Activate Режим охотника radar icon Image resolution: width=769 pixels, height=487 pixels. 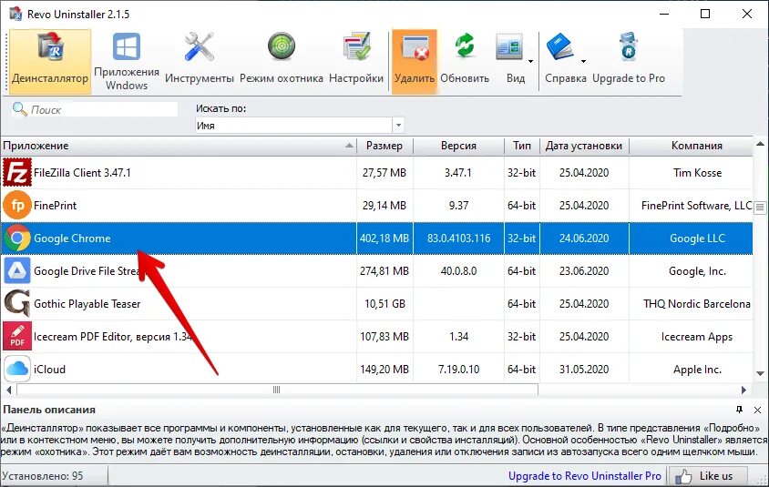[x=281, y=46]
